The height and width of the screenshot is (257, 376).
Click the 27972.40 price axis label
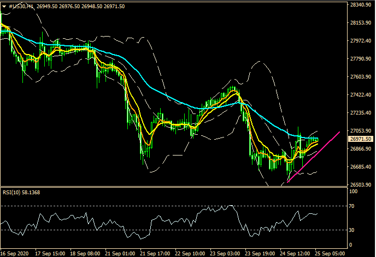(x=360, y=41)
